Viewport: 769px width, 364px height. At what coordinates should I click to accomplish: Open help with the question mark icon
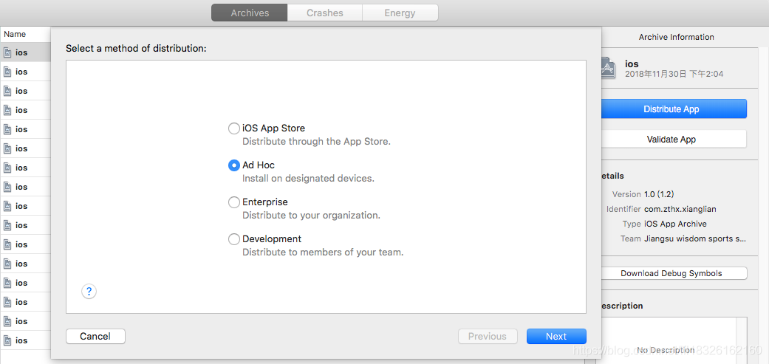click(x=89, y=292)
